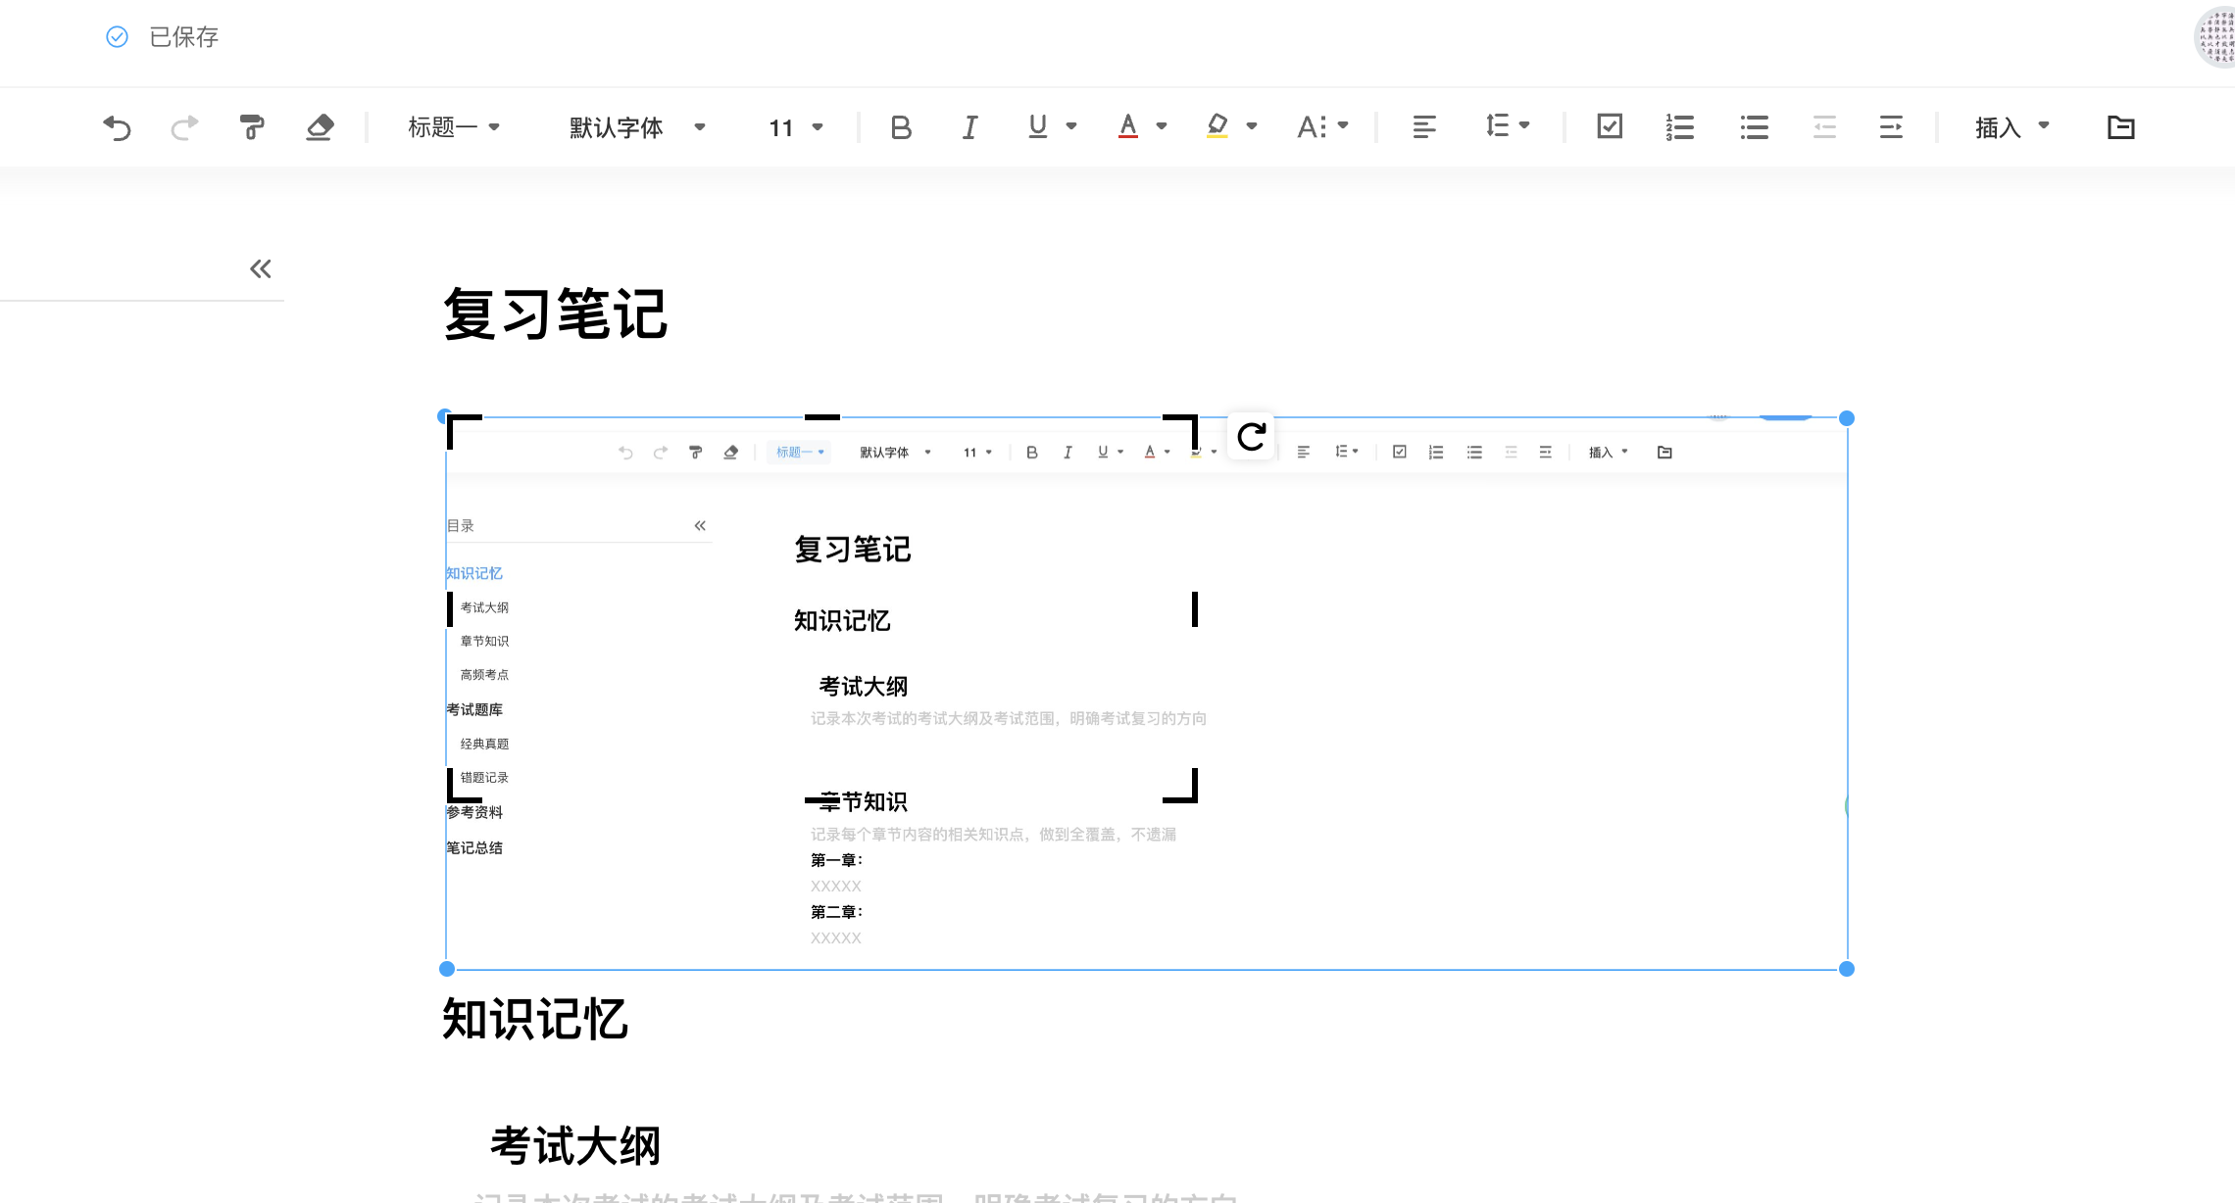2235x1203 pixels.
Task: Click the rotate image button
Action: (1251, 436)
